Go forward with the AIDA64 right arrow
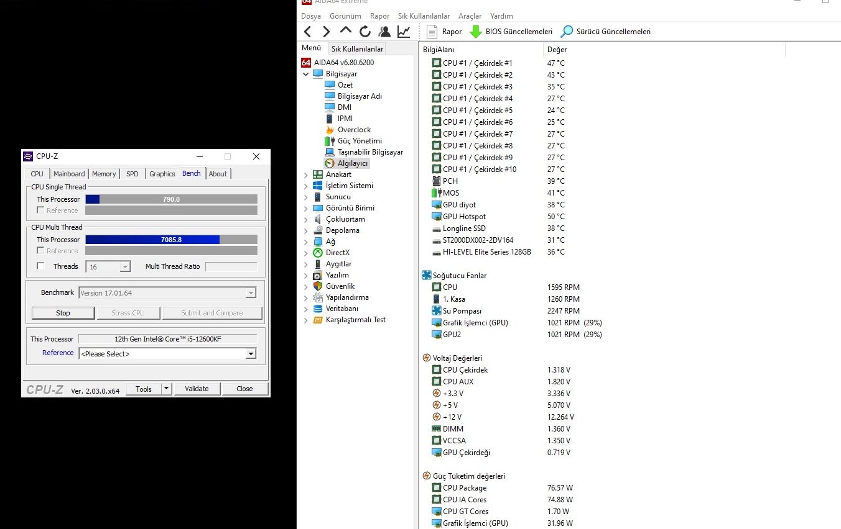The width and height of the screenshot is (841, 529). pos(327,32)
